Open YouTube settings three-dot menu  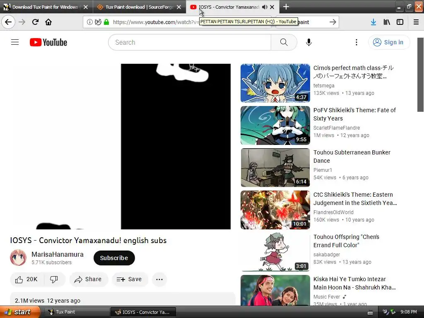pyautogui.click(x=357, y=42)
